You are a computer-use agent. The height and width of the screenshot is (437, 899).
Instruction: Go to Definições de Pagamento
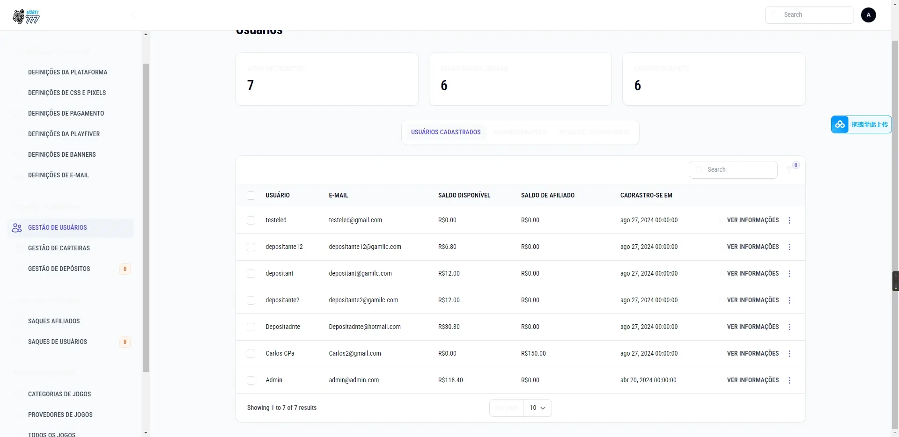coord(66,113)
